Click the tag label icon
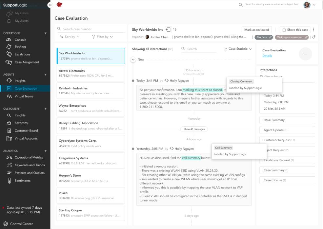This screenshot has height=229, width=323. tap(313, 37)
